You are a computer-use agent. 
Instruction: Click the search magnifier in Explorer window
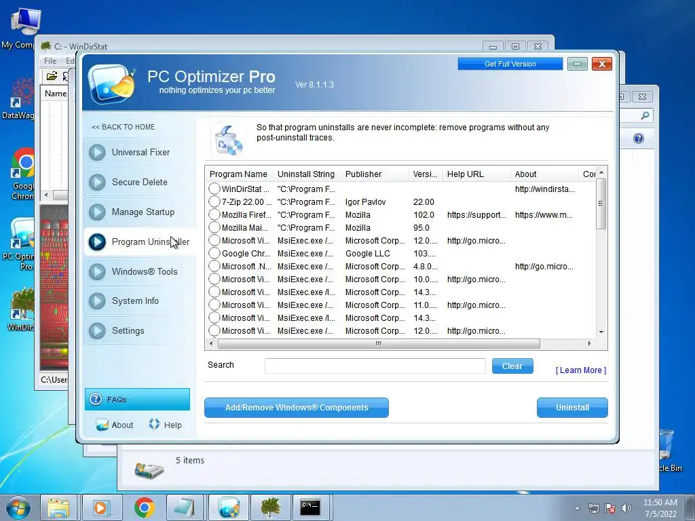645,115
